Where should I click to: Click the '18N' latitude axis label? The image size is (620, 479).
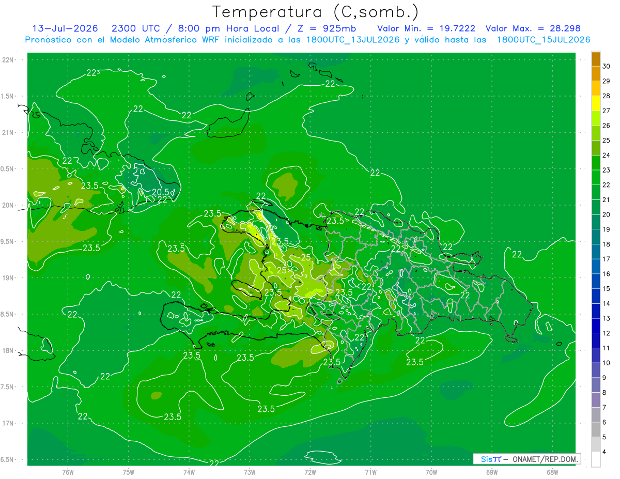click(x=9, y=351)
